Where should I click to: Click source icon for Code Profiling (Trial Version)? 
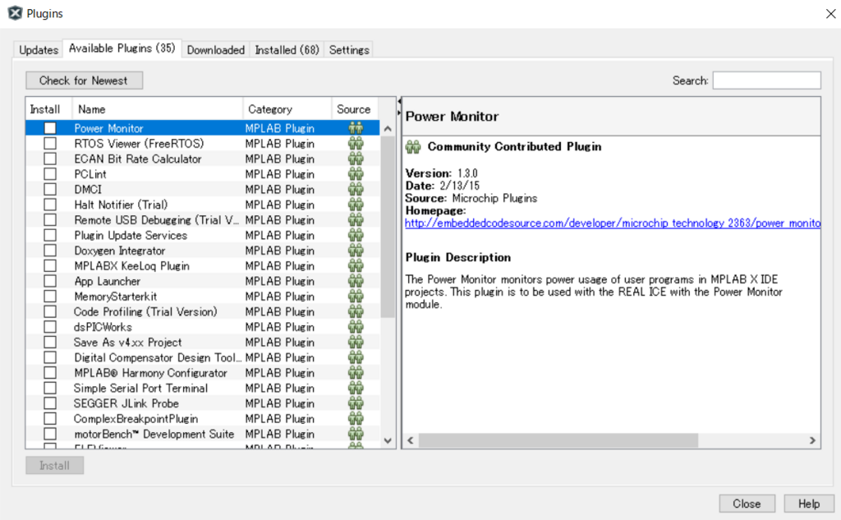[x=356, y=312]
